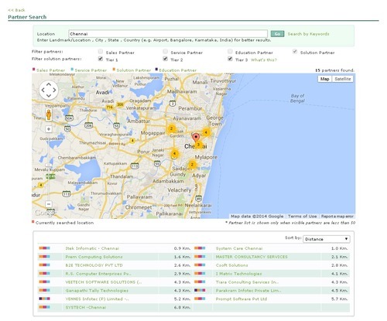The image size is (387, 321).
Task: Open Terms of Use map link
Action: (x=302, y=216)
